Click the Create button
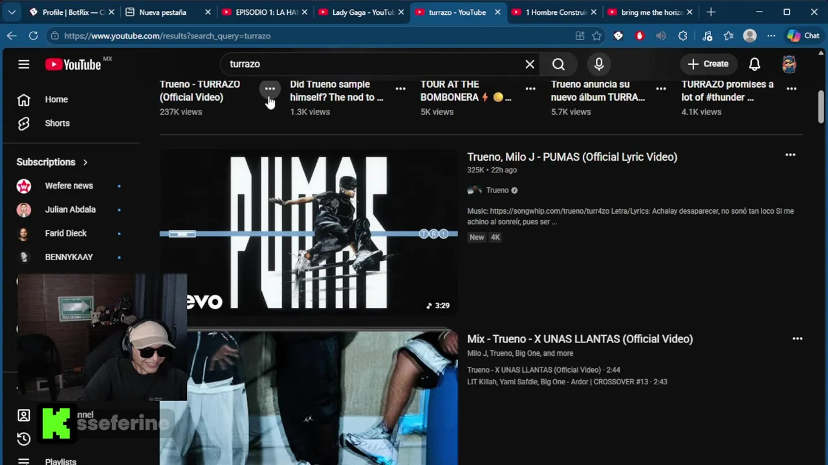Screen dimensions: 828x465 pos(708,64)
